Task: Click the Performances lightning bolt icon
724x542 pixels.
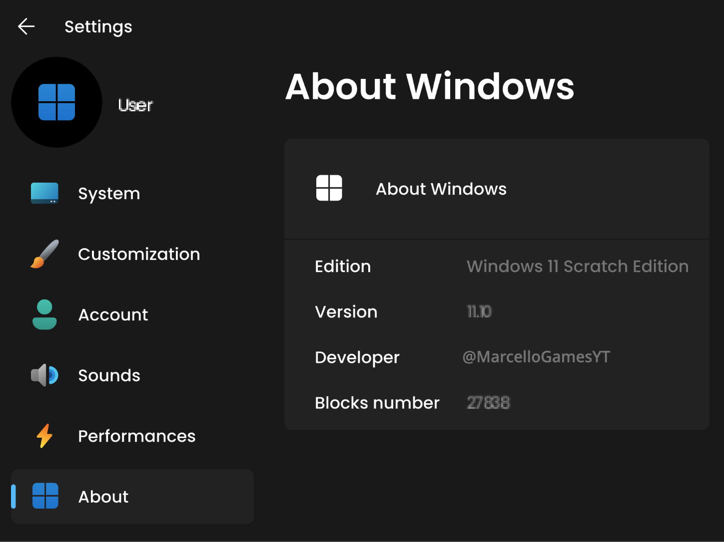Action: 44,436
